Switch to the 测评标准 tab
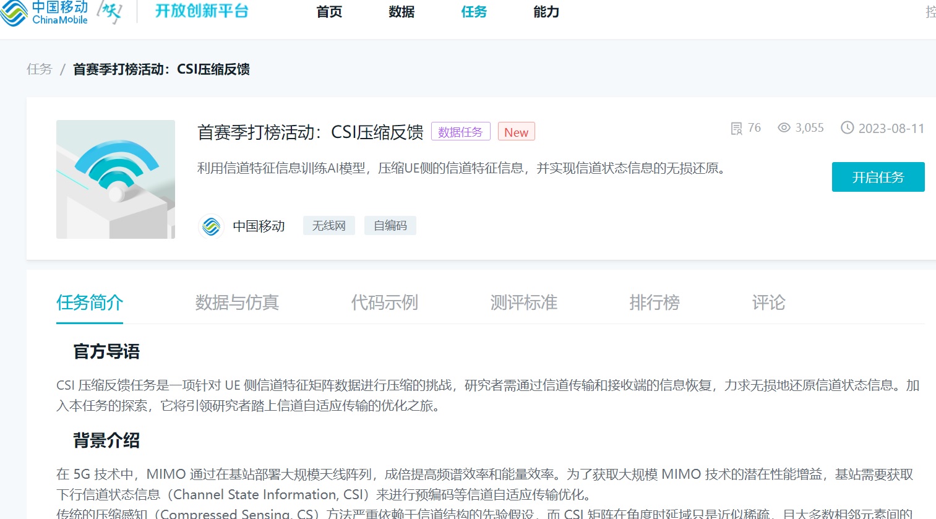The width and height of the screenshot is (936, 519). click(x=523, y=303)
